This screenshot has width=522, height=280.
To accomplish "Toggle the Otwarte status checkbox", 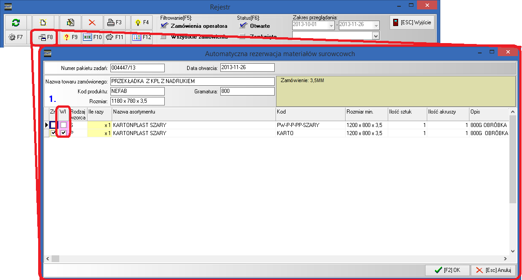I will pyautogui.click(x=243, y=26).
